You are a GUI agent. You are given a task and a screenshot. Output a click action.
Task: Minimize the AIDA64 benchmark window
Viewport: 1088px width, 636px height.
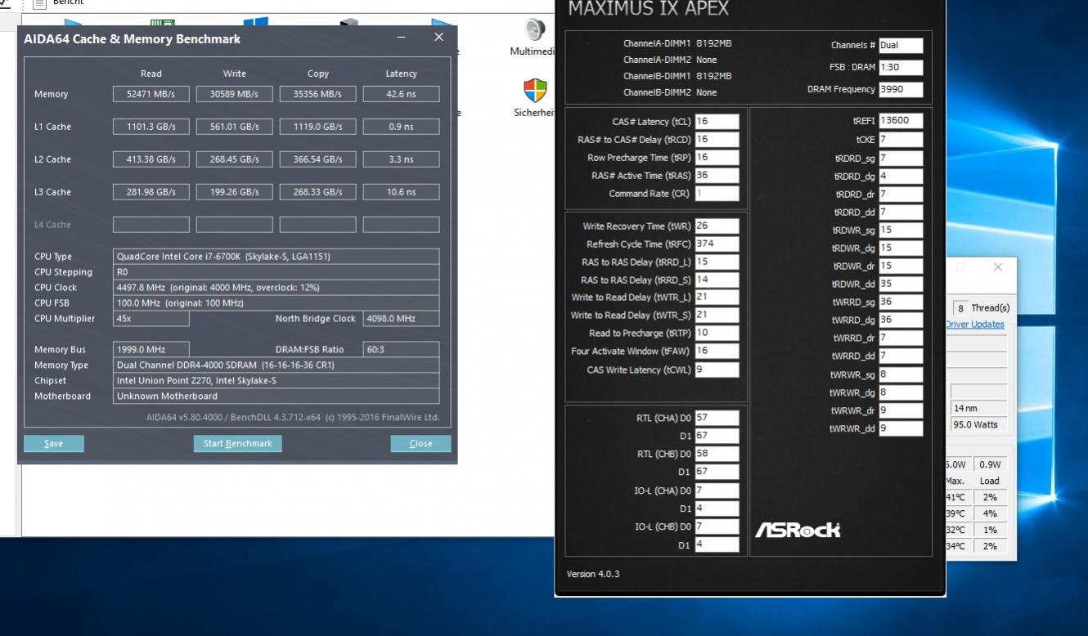[401, 38]
